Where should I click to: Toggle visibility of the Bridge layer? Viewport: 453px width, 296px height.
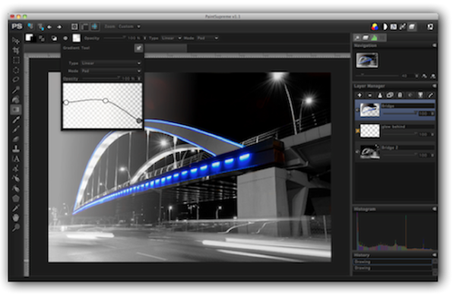pyautogui.click(x=358, y=110)
